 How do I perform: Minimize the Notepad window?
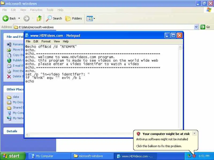tap(167, 36)
